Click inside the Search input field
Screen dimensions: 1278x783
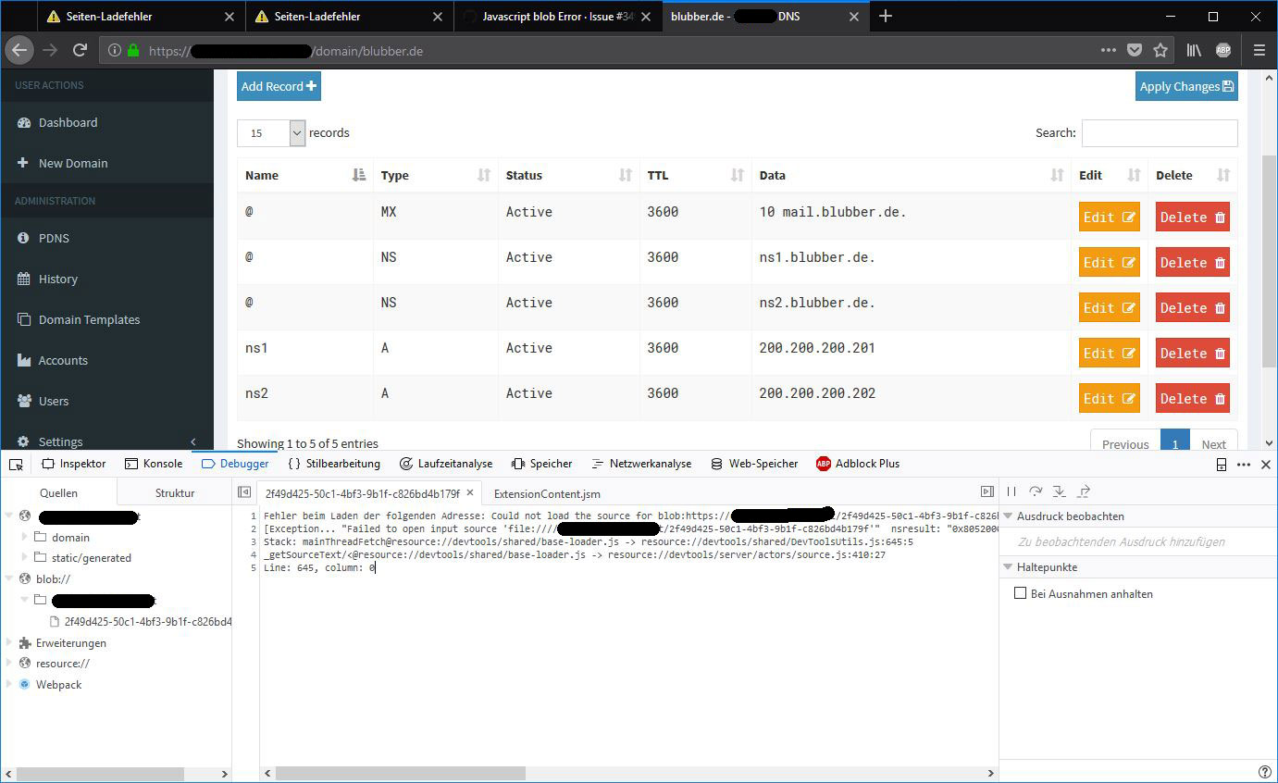point(1159,133)
